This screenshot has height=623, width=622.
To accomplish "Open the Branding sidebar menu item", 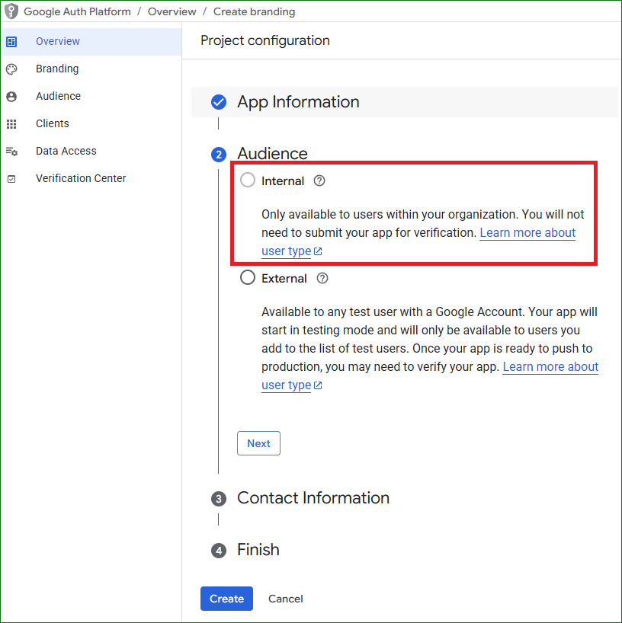I will pyautogui.click(x=57, y=69).
